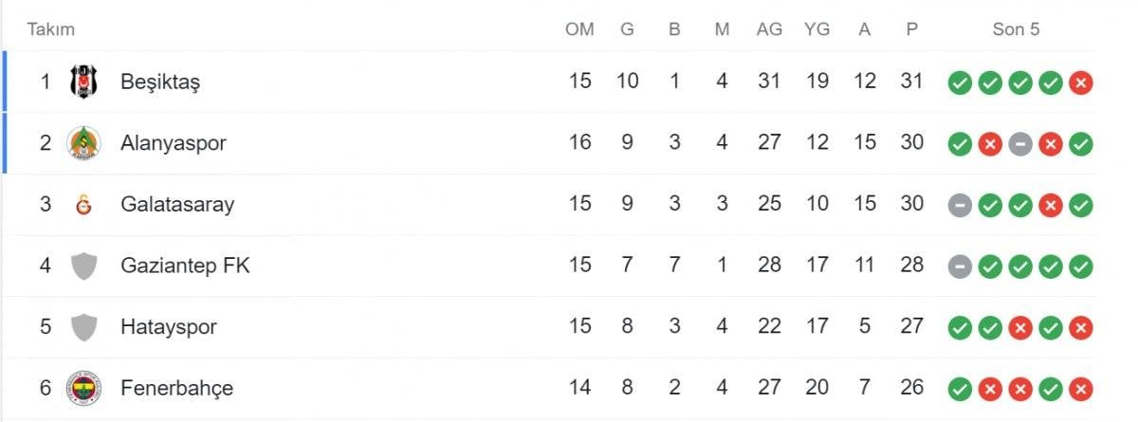The width and height of the screenshot is (1138, 422).
Task: Open the Alanyaspor team link
Action: coord(174,143)
